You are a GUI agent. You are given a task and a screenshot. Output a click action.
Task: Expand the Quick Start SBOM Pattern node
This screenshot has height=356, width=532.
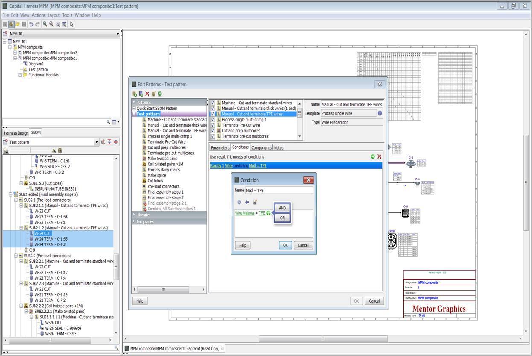134,109
